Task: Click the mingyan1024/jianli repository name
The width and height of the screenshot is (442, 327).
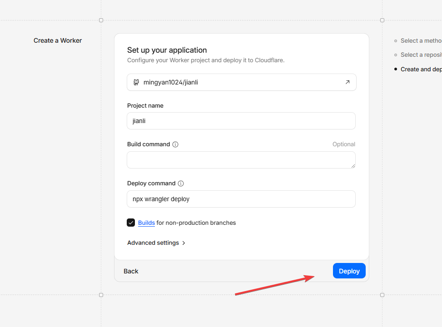Action: pyautogui.click(x=171, y=83)
